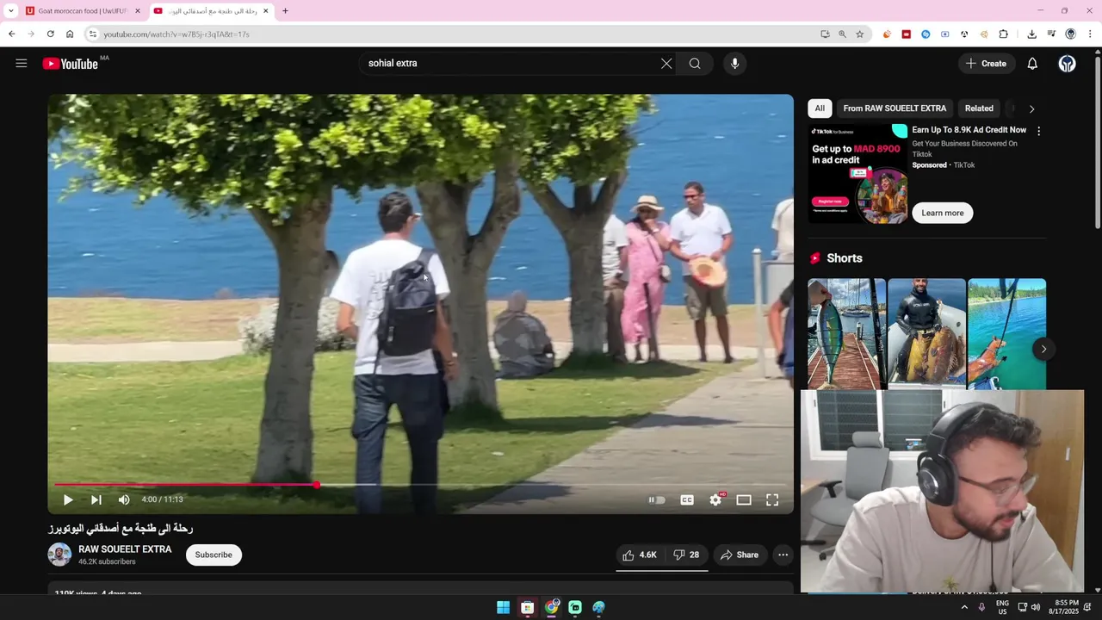Image resolution: width=1102 pixels, height=620 pixels.
Task: Open the Chrome three-dot menu
Action: pos(1090,34)
